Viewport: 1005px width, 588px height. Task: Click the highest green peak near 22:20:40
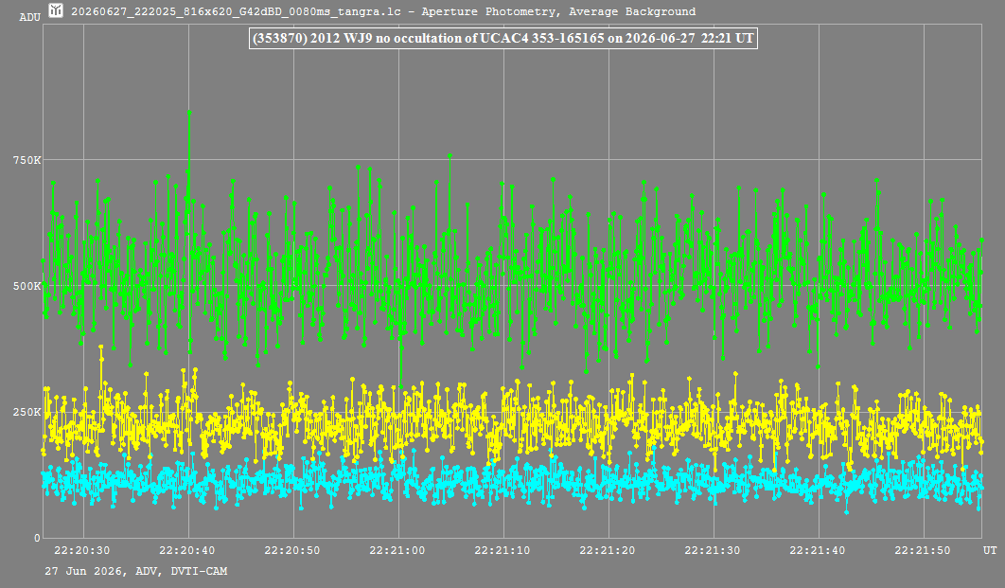189,113
